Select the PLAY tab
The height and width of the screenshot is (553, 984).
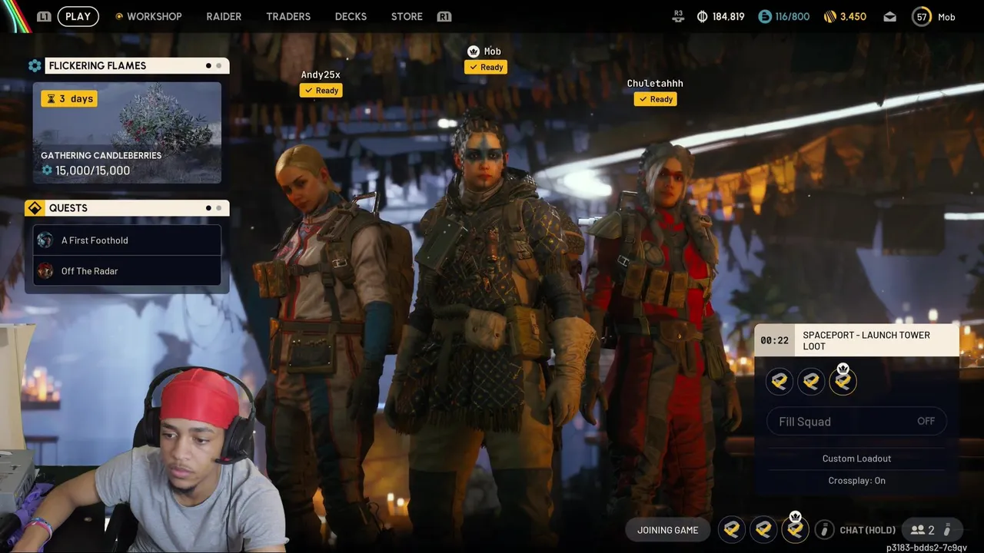tap(78, 16)
